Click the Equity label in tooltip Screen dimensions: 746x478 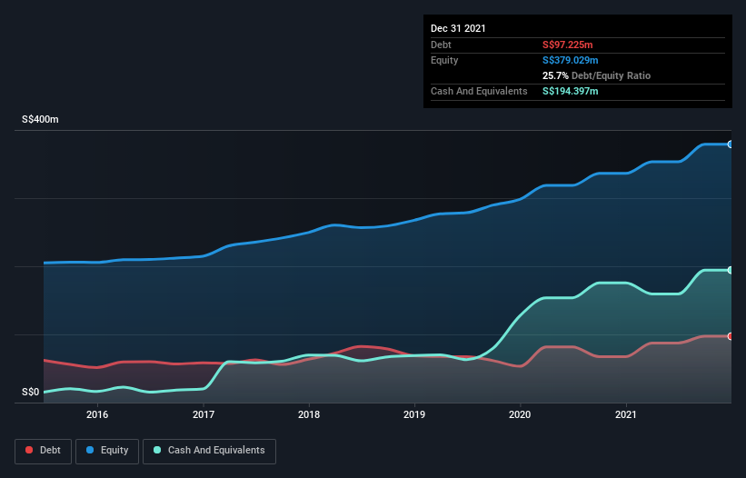[x=444, y=60]
